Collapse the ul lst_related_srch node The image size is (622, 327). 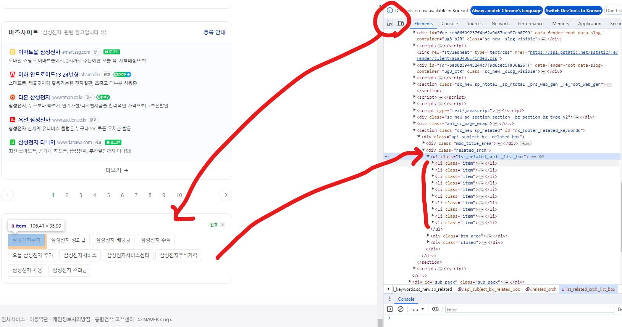pyautogui.click(x=428, y=156)
